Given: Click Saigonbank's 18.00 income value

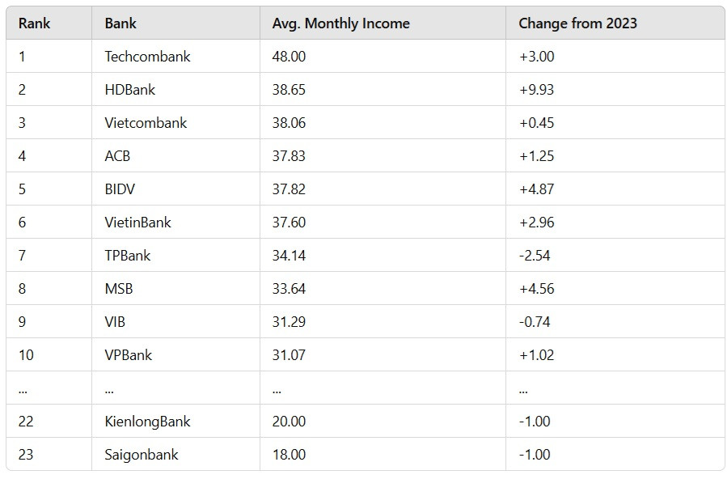Looking at the screenshot, I should point(289,455).
